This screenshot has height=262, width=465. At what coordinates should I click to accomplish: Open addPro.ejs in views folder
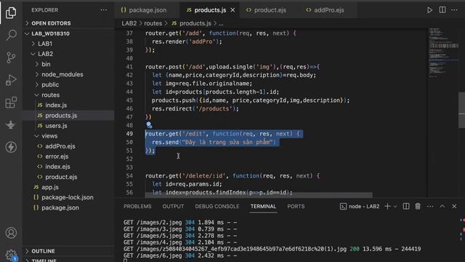[68, 146]
